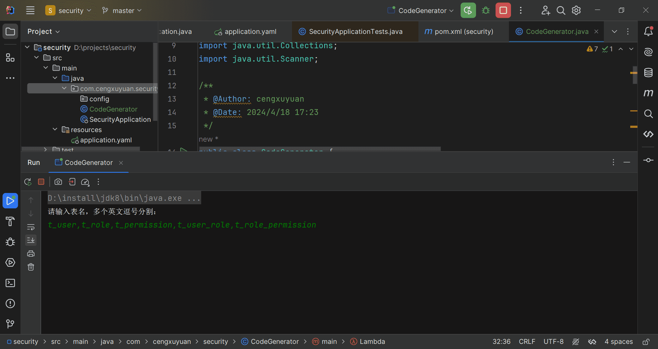658x349 pixels.
Task: Open the Debug tool window
Action: 10,242
